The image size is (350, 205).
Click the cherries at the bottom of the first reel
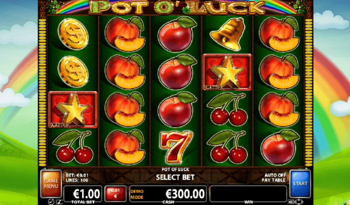click(x=73, y=147)
